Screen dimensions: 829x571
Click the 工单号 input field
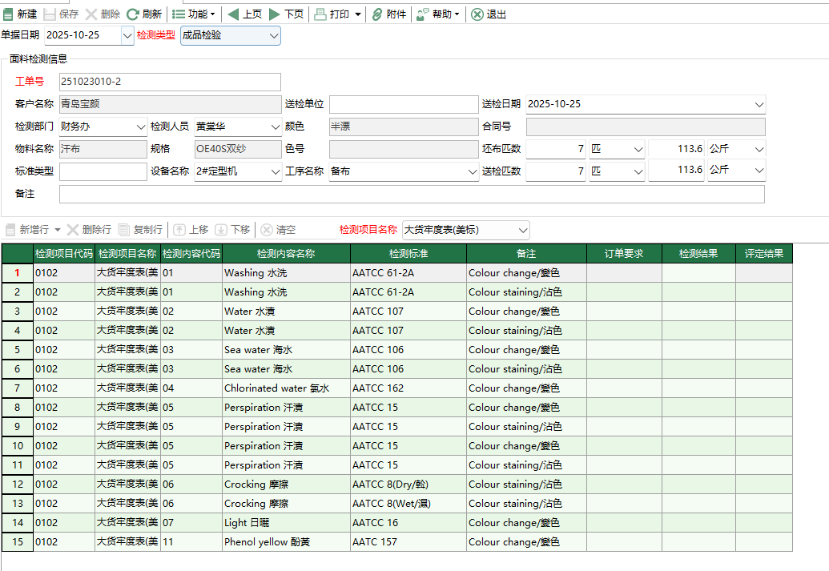pos(170,82)
